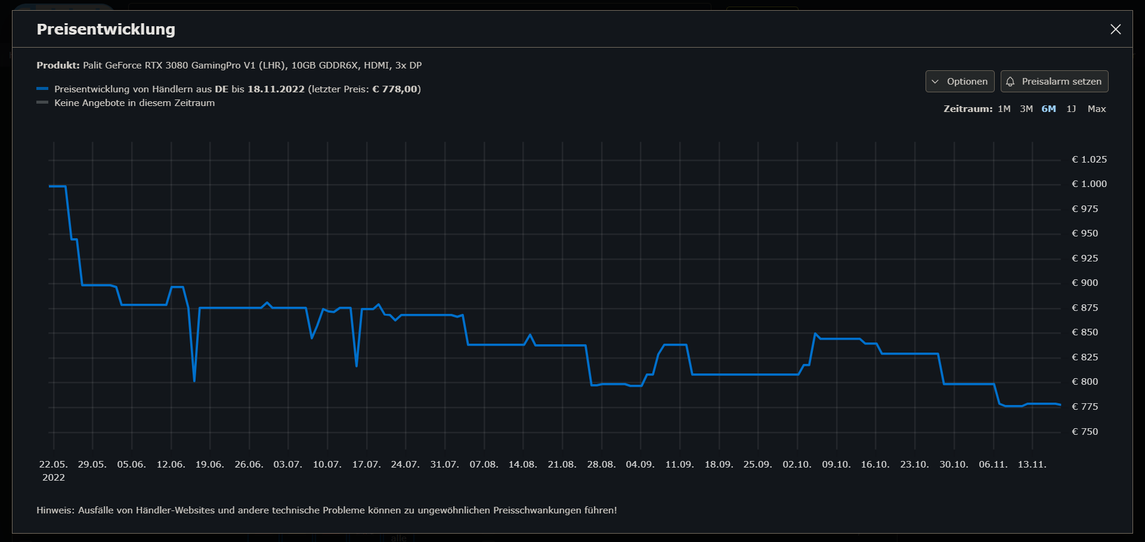Switch Zeitraum to 3M
Viewport: 1145px width, 542px height.
(1026, 108)
